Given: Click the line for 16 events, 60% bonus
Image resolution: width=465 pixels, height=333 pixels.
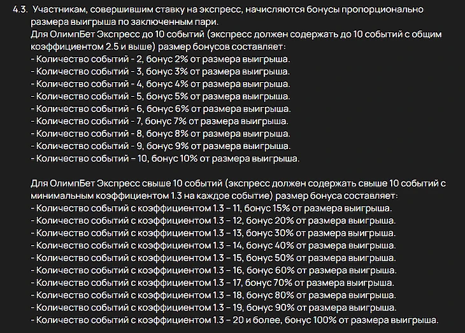Looking at the screenshot, I should 213,270.
